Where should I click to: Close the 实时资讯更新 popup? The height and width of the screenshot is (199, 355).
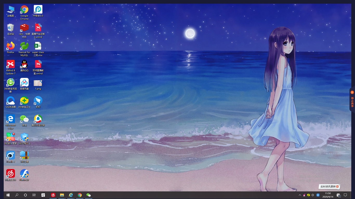[340, 185]
